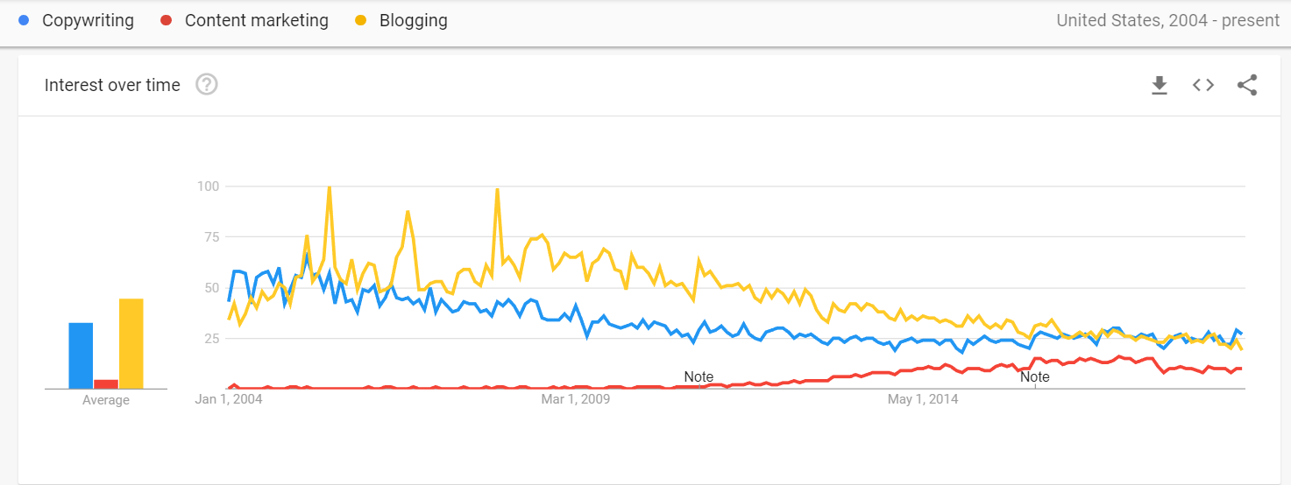Download the chart data with the download icon
The image size is (1291, 485).
click(1160, 85)
